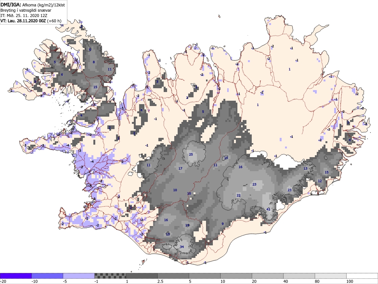Click the map value 34 on southern glacier
The height and width of the screenshot is (284, 378).
pyautogui.click(x=182, y=247)
